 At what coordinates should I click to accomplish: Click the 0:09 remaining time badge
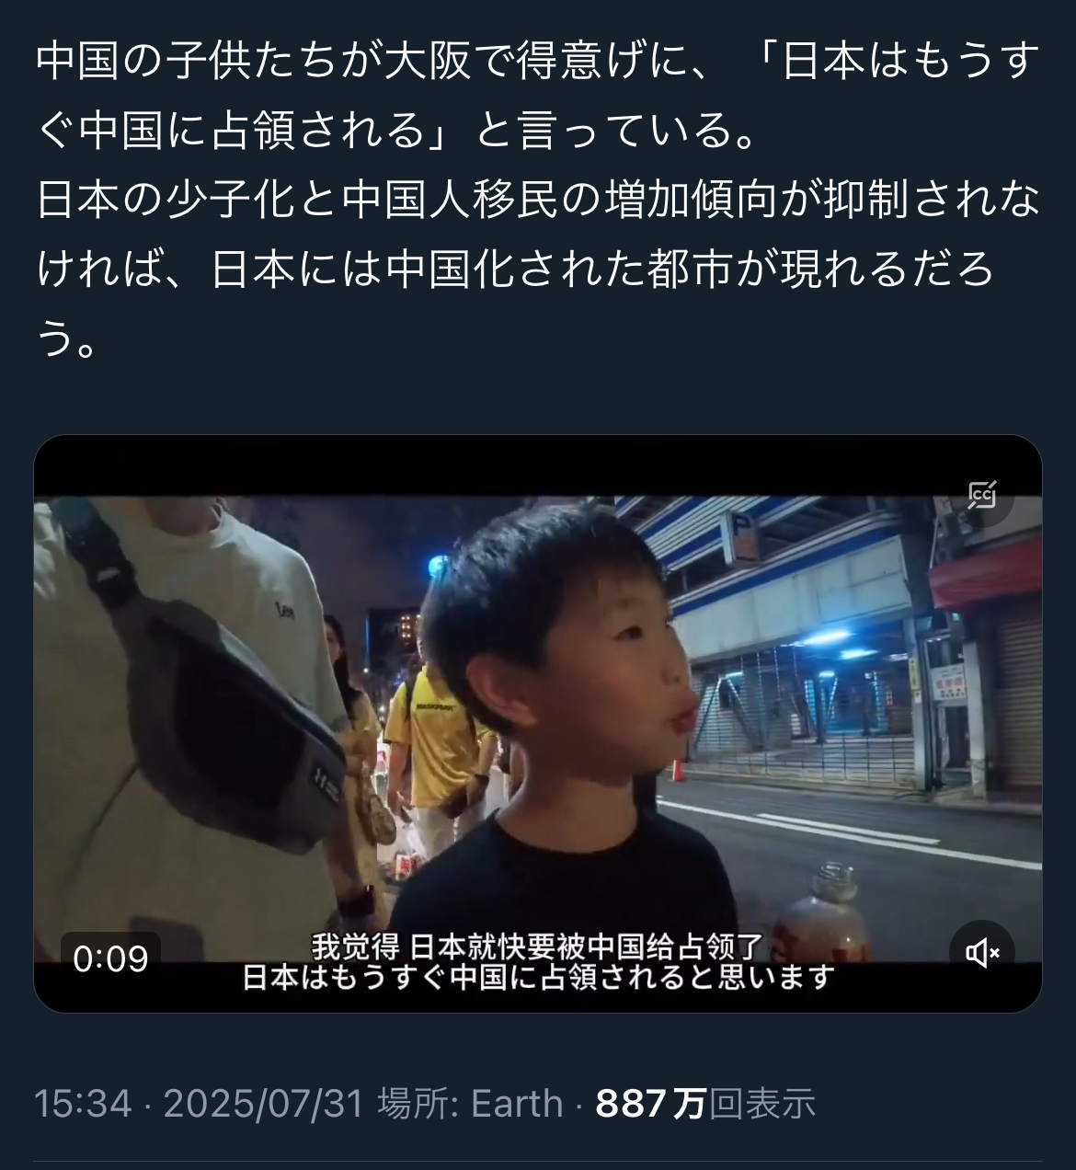coord(110,959)
